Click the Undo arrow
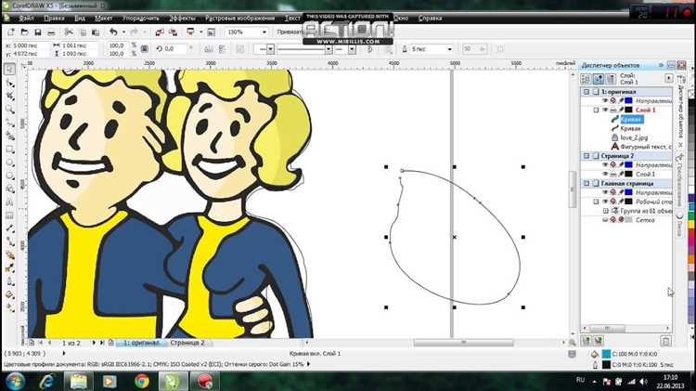Image resolution: width=696 pixels, height=391 pixels. (113, 33)
